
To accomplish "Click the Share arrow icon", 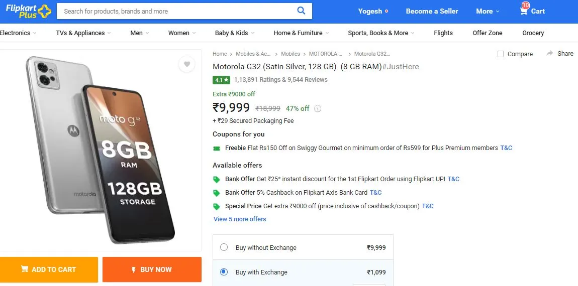I will pos(550,53).
